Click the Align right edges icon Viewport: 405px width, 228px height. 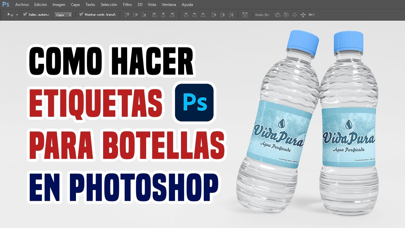(172, 15)
